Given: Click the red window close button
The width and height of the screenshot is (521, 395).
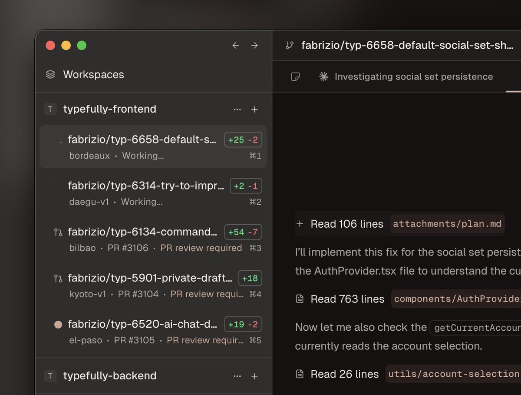Looking at the screenshot, I should (x=50, y=45).
